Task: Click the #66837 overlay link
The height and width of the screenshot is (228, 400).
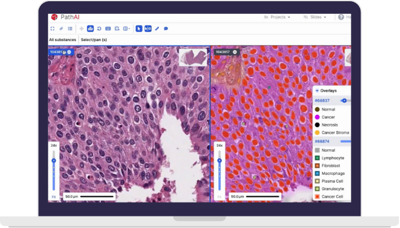Action: (322, 100)
